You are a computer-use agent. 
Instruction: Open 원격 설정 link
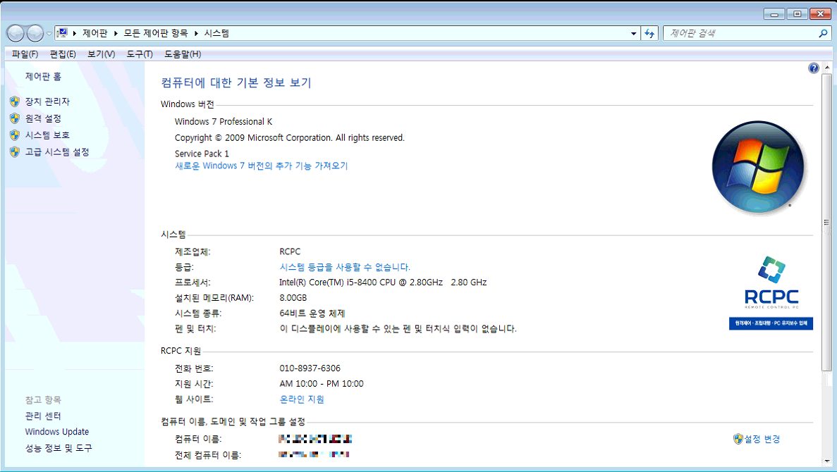coord(43,118)
